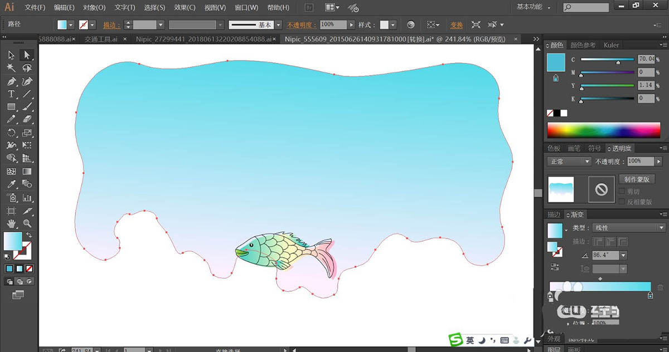Screen dimensions: 669x352
Task: Open the 效果(C) menu
Action: click(185, 8)
